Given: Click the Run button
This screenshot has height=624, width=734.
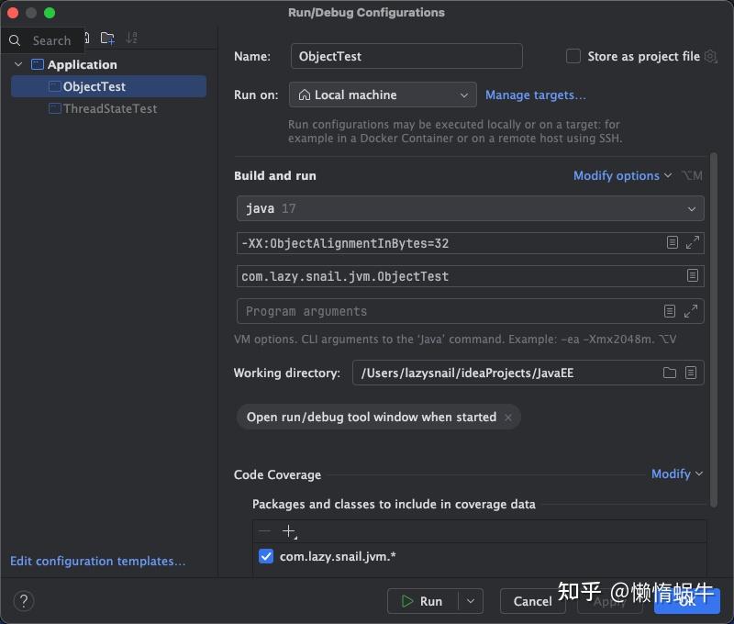Looking at the screenshot, I should tap(423, 601).
